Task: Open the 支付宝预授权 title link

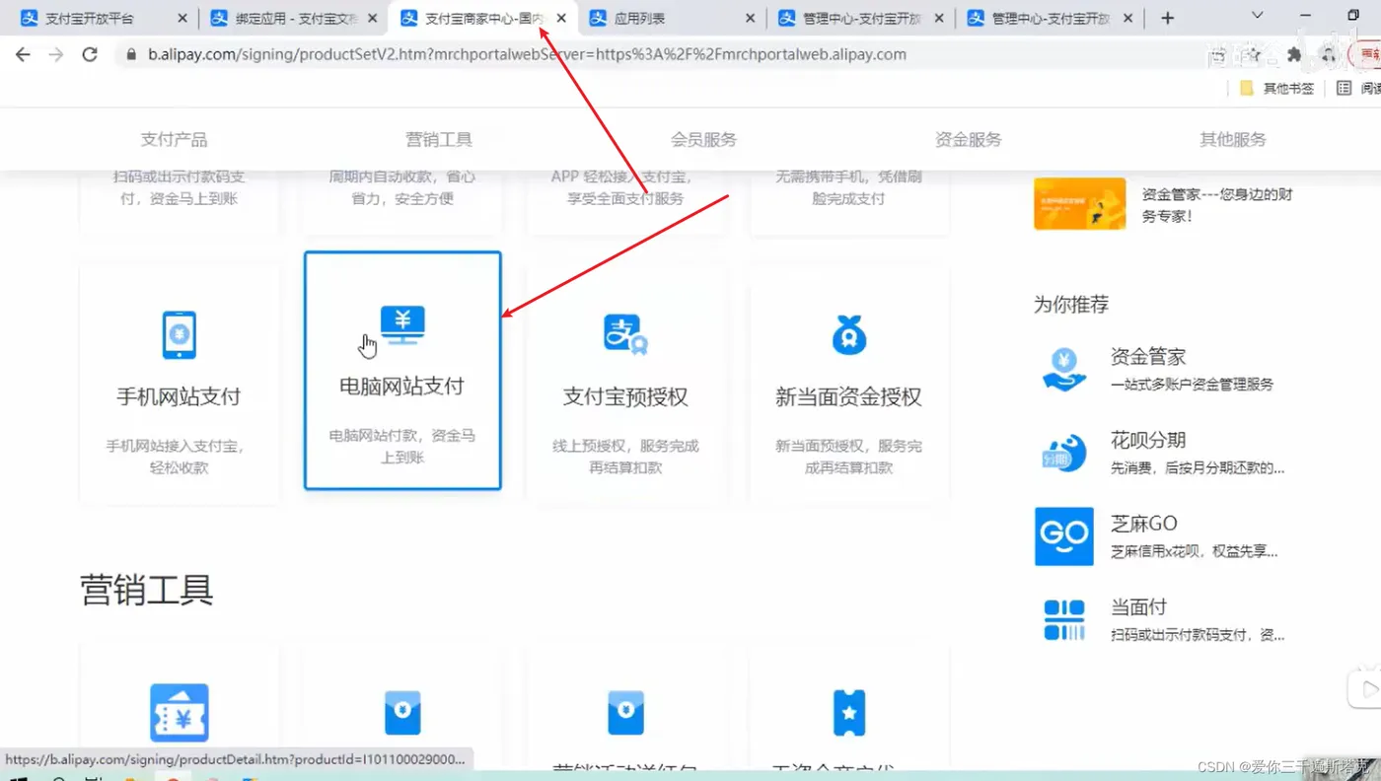Action: (x=625, y=397)
